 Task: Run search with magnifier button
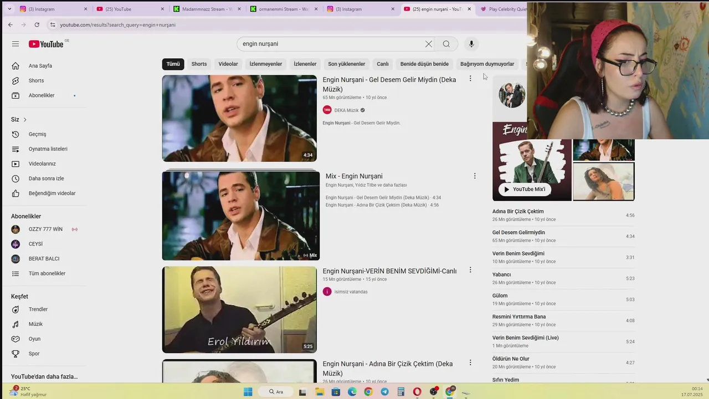click(x=446, y=44)
